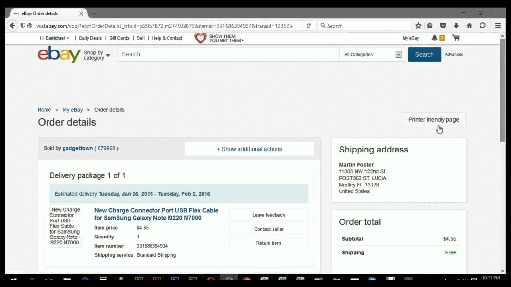Click the eBay logo
The height and width of the screenshot is (287, 511).
[x=59, y=54]
